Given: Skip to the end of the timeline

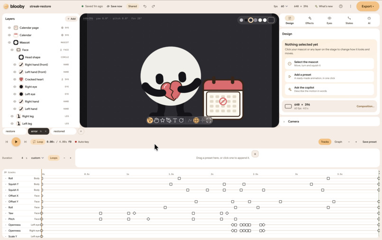Looking at the screenshot, I should pos(25,142).
